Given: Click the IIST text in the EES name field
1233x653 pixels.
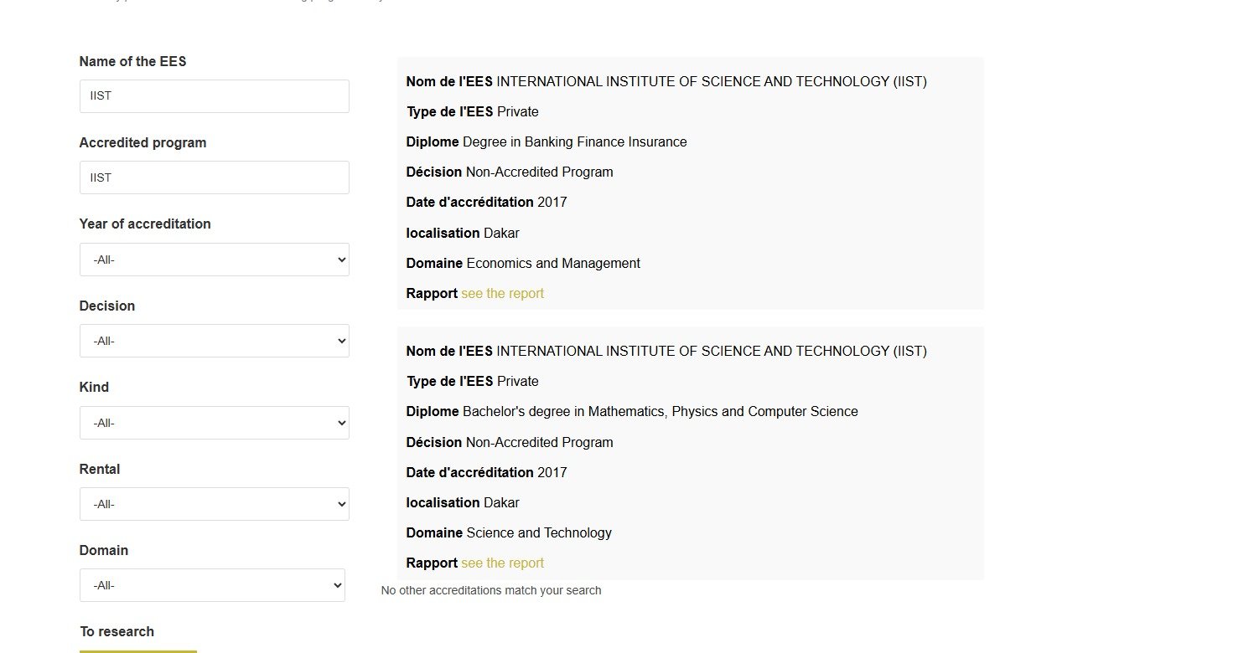Looking at the screenshot, I should (x=101, y=95).
